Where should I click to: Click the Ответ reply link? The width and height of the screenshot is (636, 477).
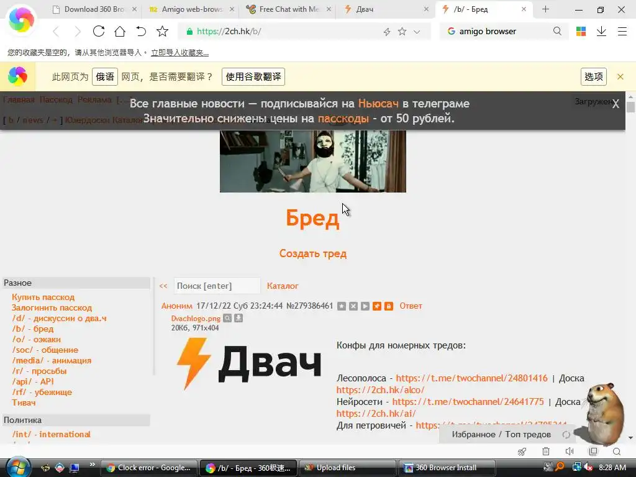tap(411, 306)
